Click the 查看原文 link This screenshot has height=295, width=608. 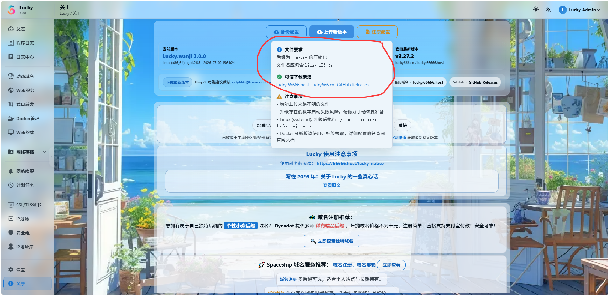(332, 185)
